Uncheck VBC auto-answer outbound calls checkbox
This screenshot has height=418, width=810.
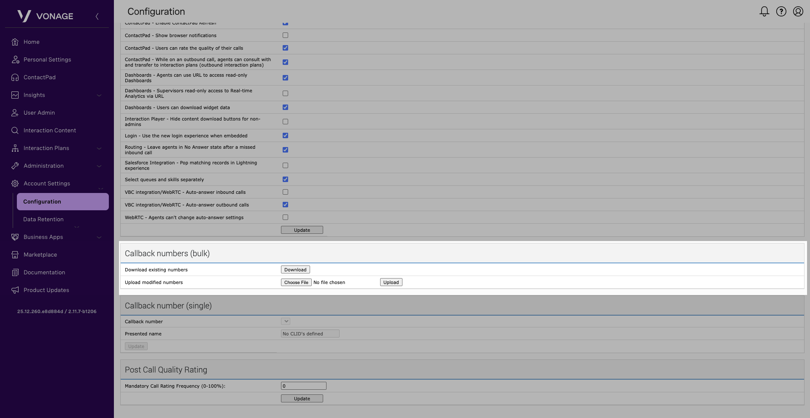[285, 205]
